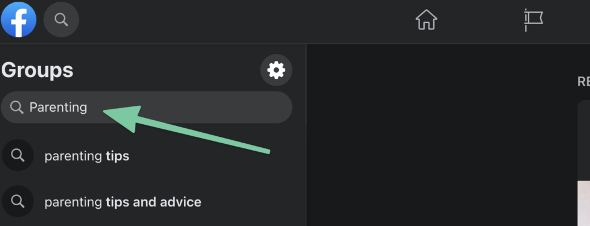The image size is (590, 226).
Task: Go to the Home feed icon
Action: (426, 20)
